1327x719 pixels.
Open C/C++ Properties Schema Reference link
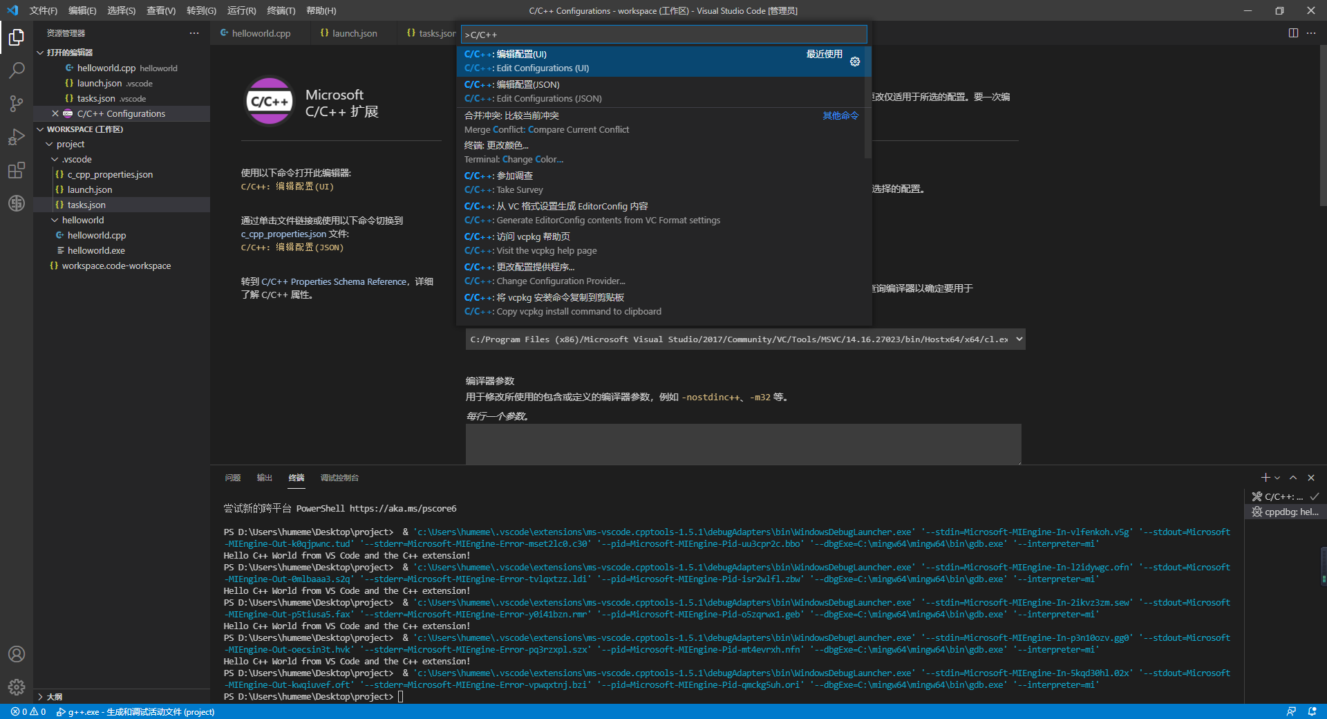coord(334,281)
